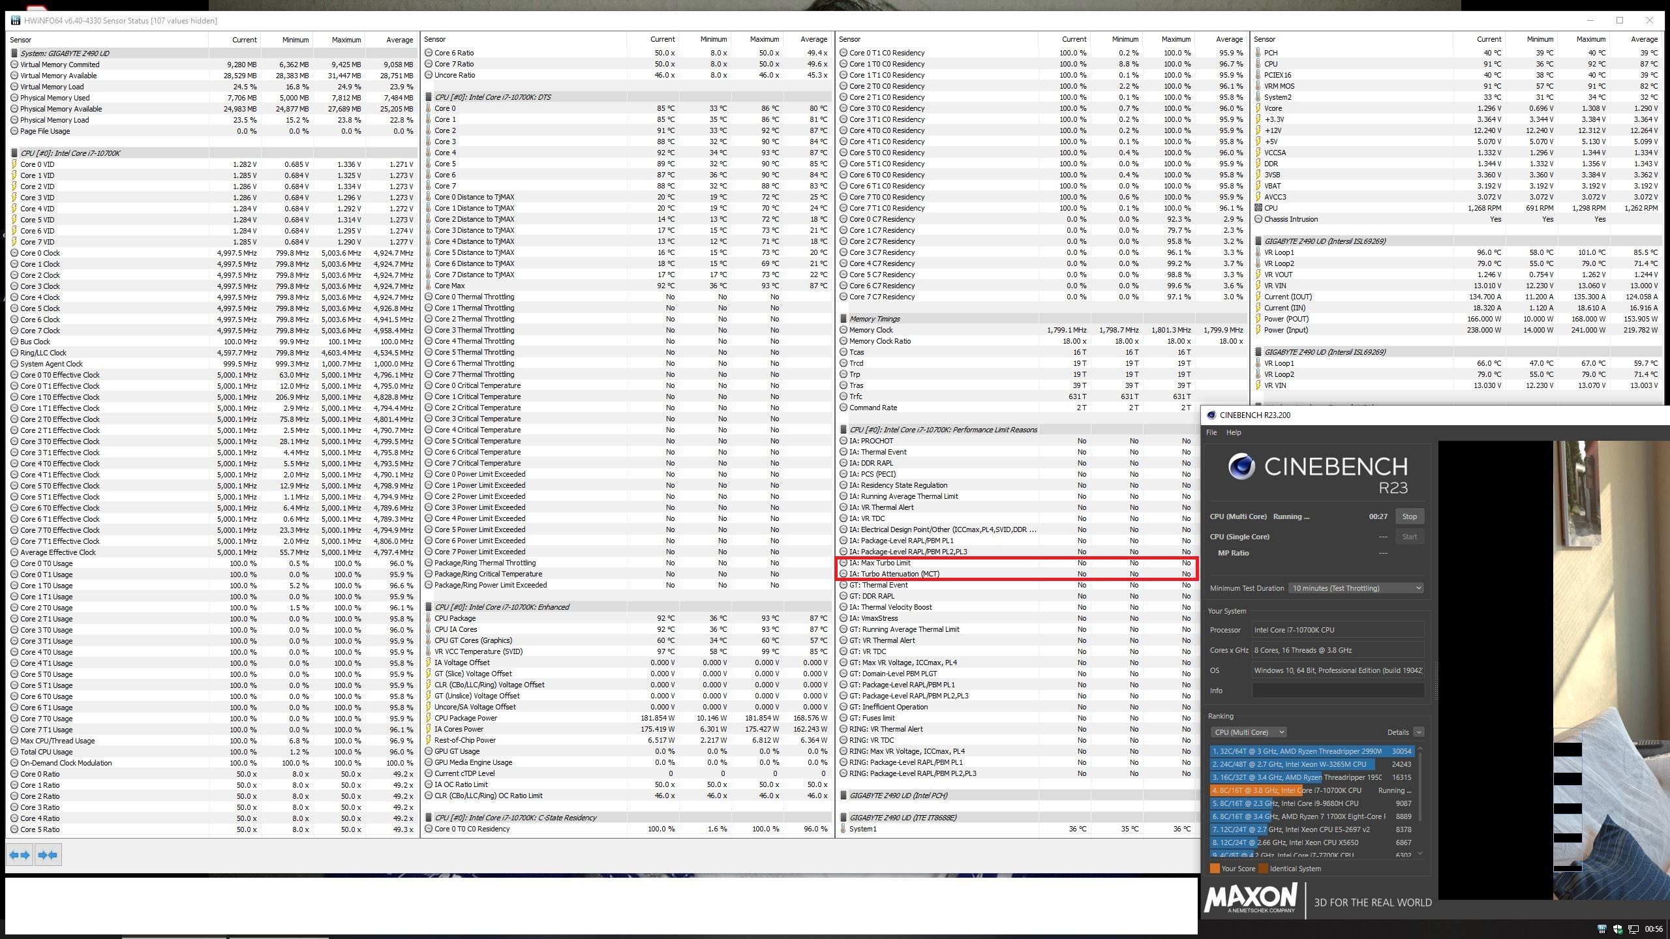Click the system tray clock showing 00:56

tap(1654, 929)
